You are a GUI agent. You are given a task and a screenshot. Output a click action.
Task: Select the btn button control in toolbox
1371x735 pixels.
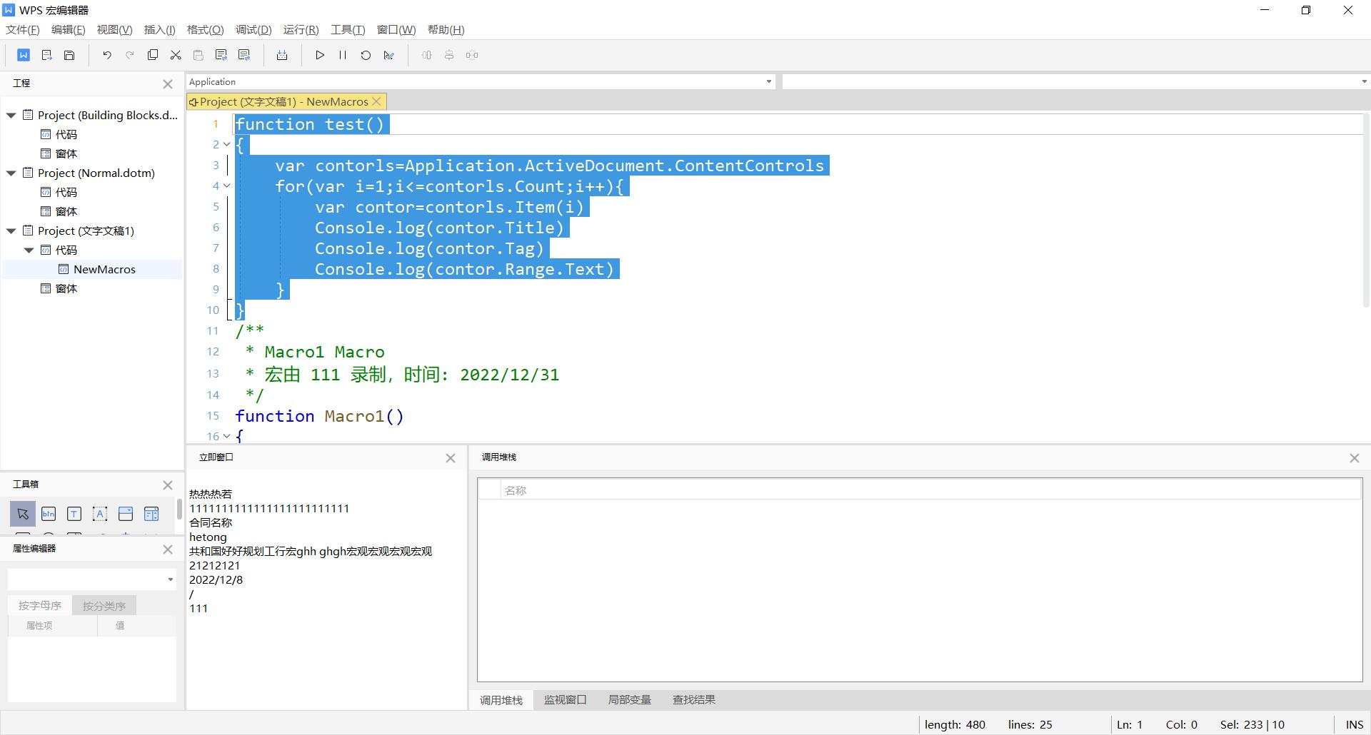(49, 514)
